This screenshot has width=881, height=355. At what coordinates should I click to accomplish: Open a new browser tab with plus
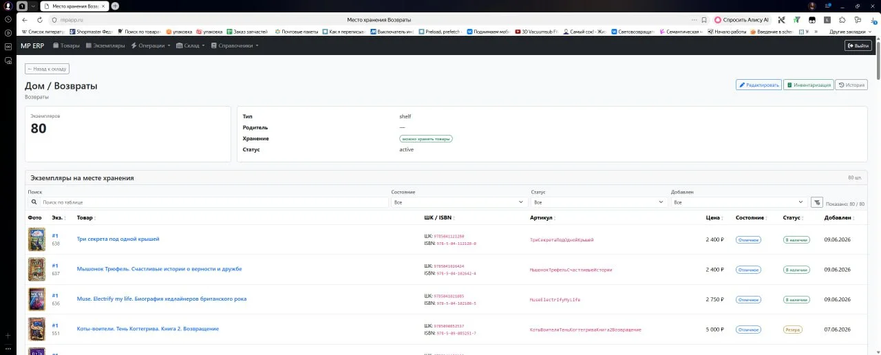(x=115, y=6)
